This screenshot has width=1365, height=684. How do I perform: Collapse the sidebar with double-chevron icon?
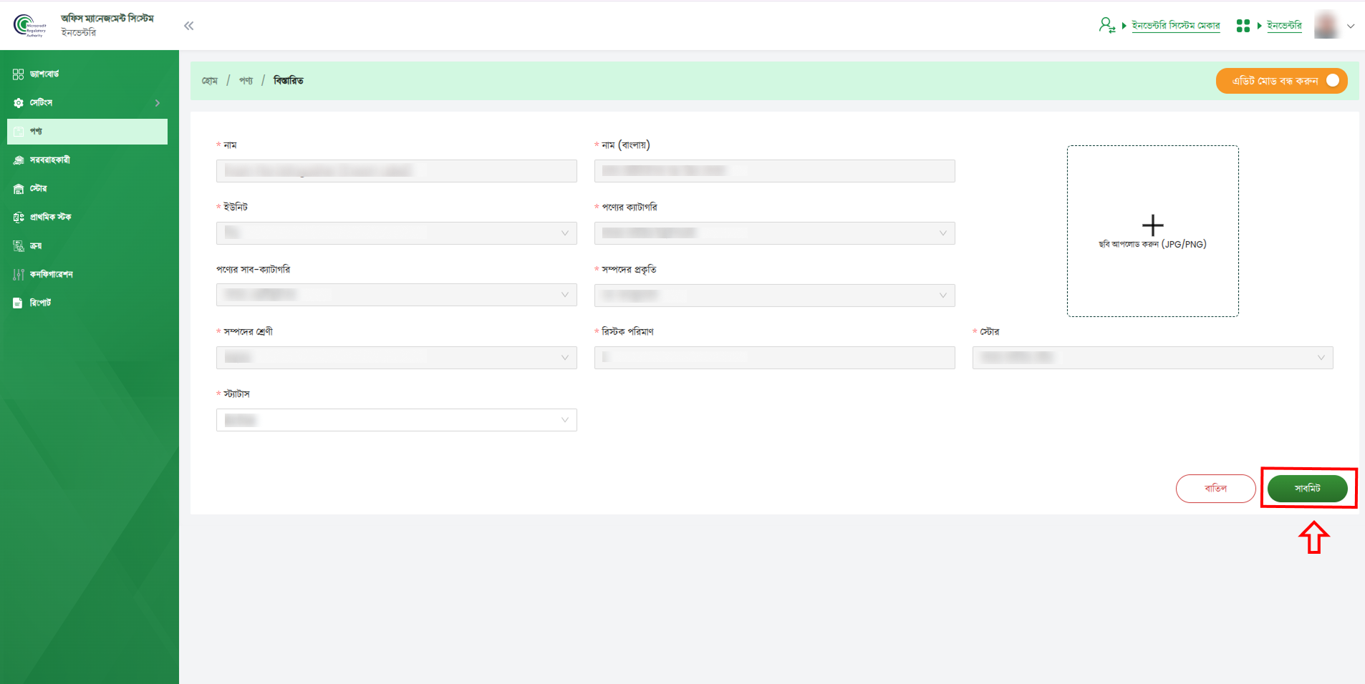click(189, 26)
